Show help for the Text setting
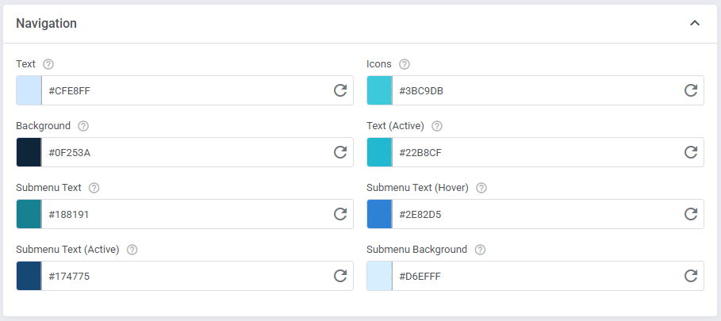721x321 pixels. pos(48,64)
